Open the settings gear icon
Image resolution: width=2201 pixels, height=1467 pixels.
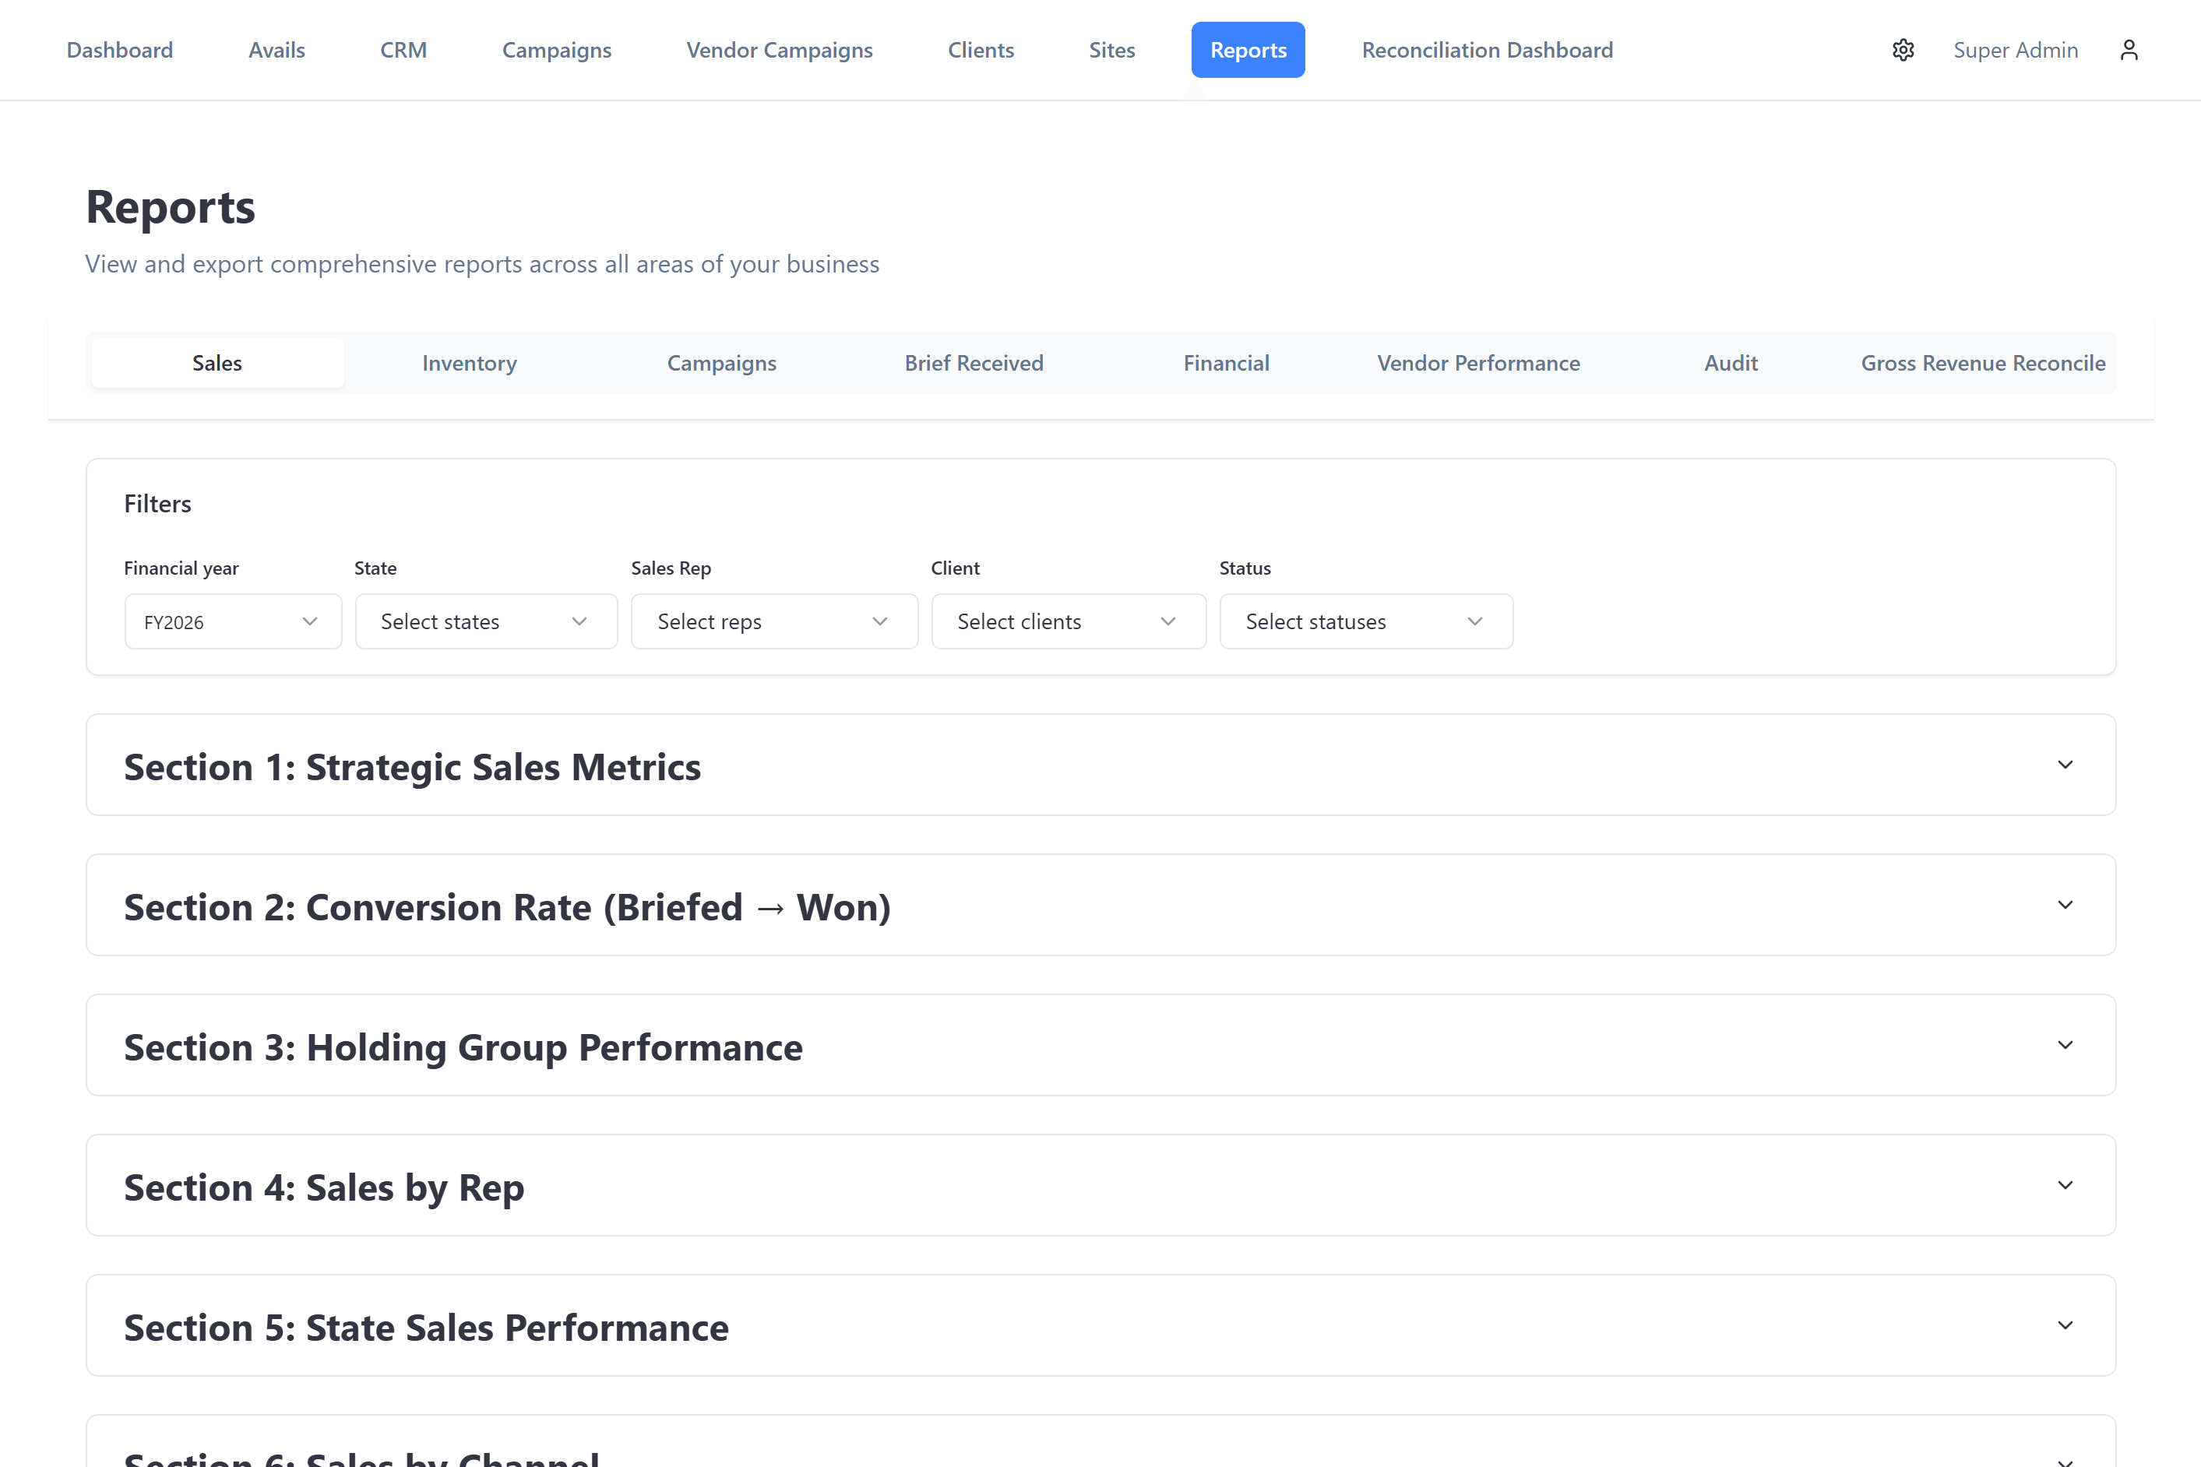pyautogui.click(x=1903, y=50)
